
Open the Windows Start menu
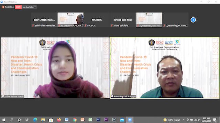[x=4, y=120]
